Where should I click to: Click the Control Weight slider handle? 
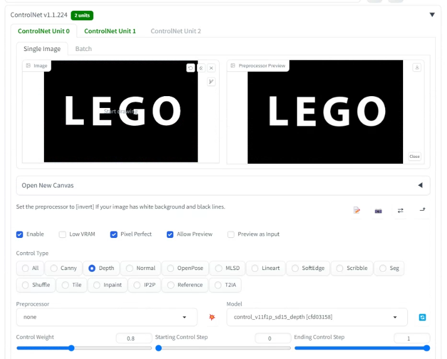pos(72,348)
